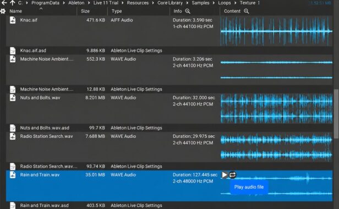Click the Duration: 32.000 sec info
This screenshot has height=209, width=339.
coord(194,98)
